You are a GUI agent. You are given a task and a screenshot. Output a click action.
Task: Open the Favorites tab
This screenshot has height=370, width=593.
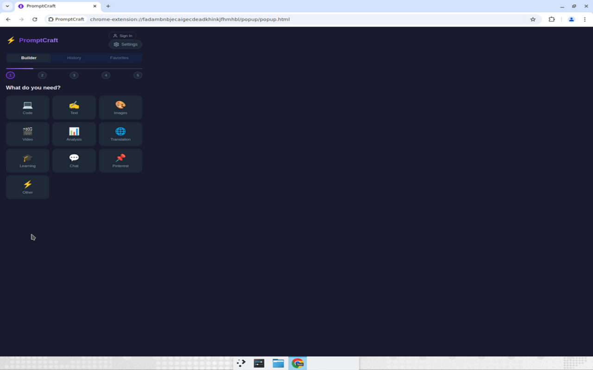coord(119,58)
